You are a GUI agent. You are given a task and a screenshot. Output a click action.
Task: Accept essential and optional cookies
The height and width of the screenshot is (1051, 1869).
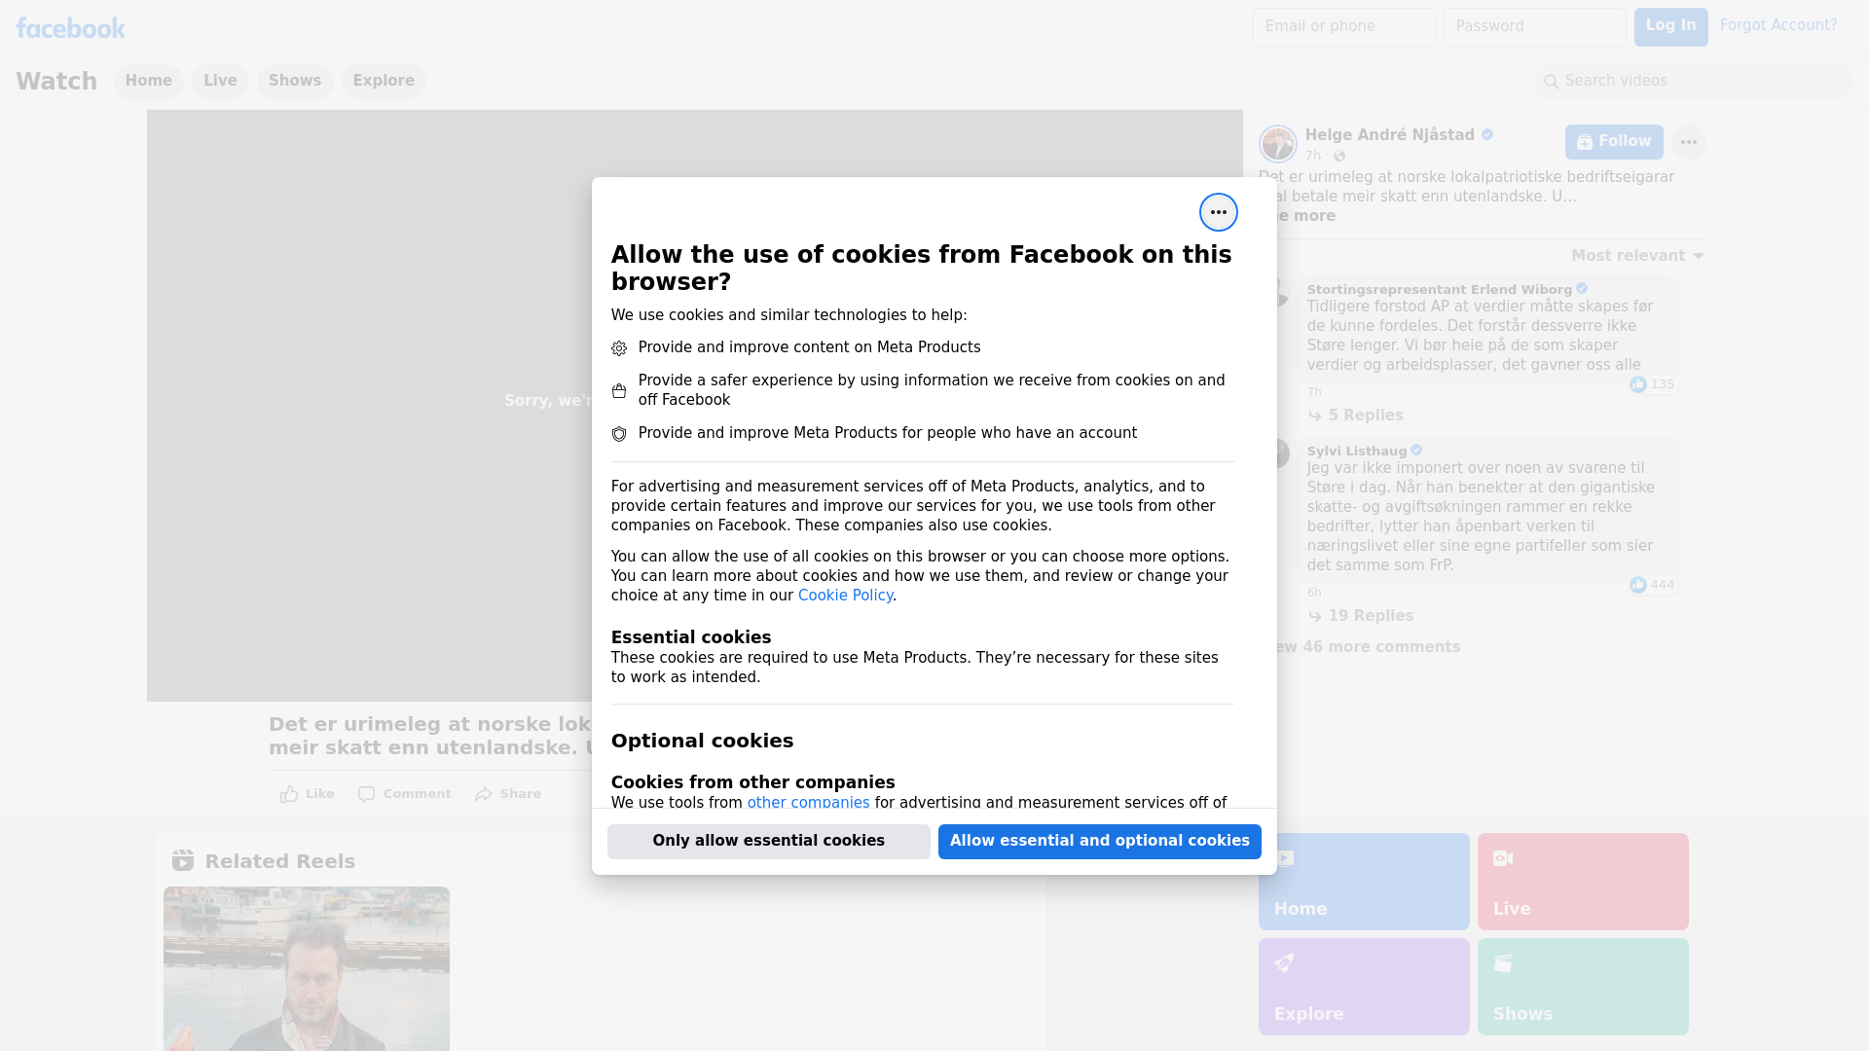[1099, 841]
